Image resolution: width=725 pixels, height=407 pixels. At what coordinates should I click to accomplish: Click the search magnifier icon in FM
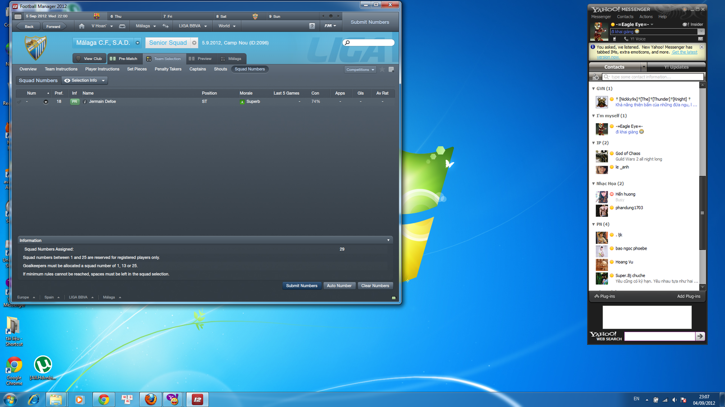[347, 43]
